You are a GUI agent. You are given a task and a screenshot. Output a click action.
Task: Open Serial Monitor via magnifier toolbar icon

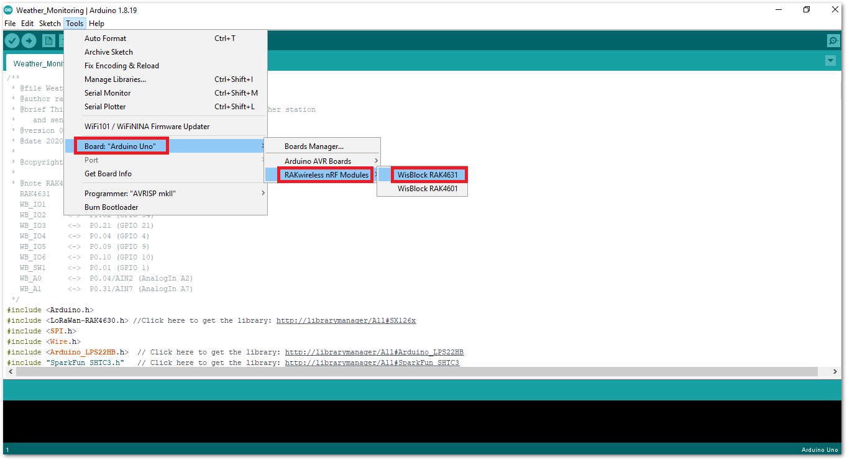coord(833,41)
